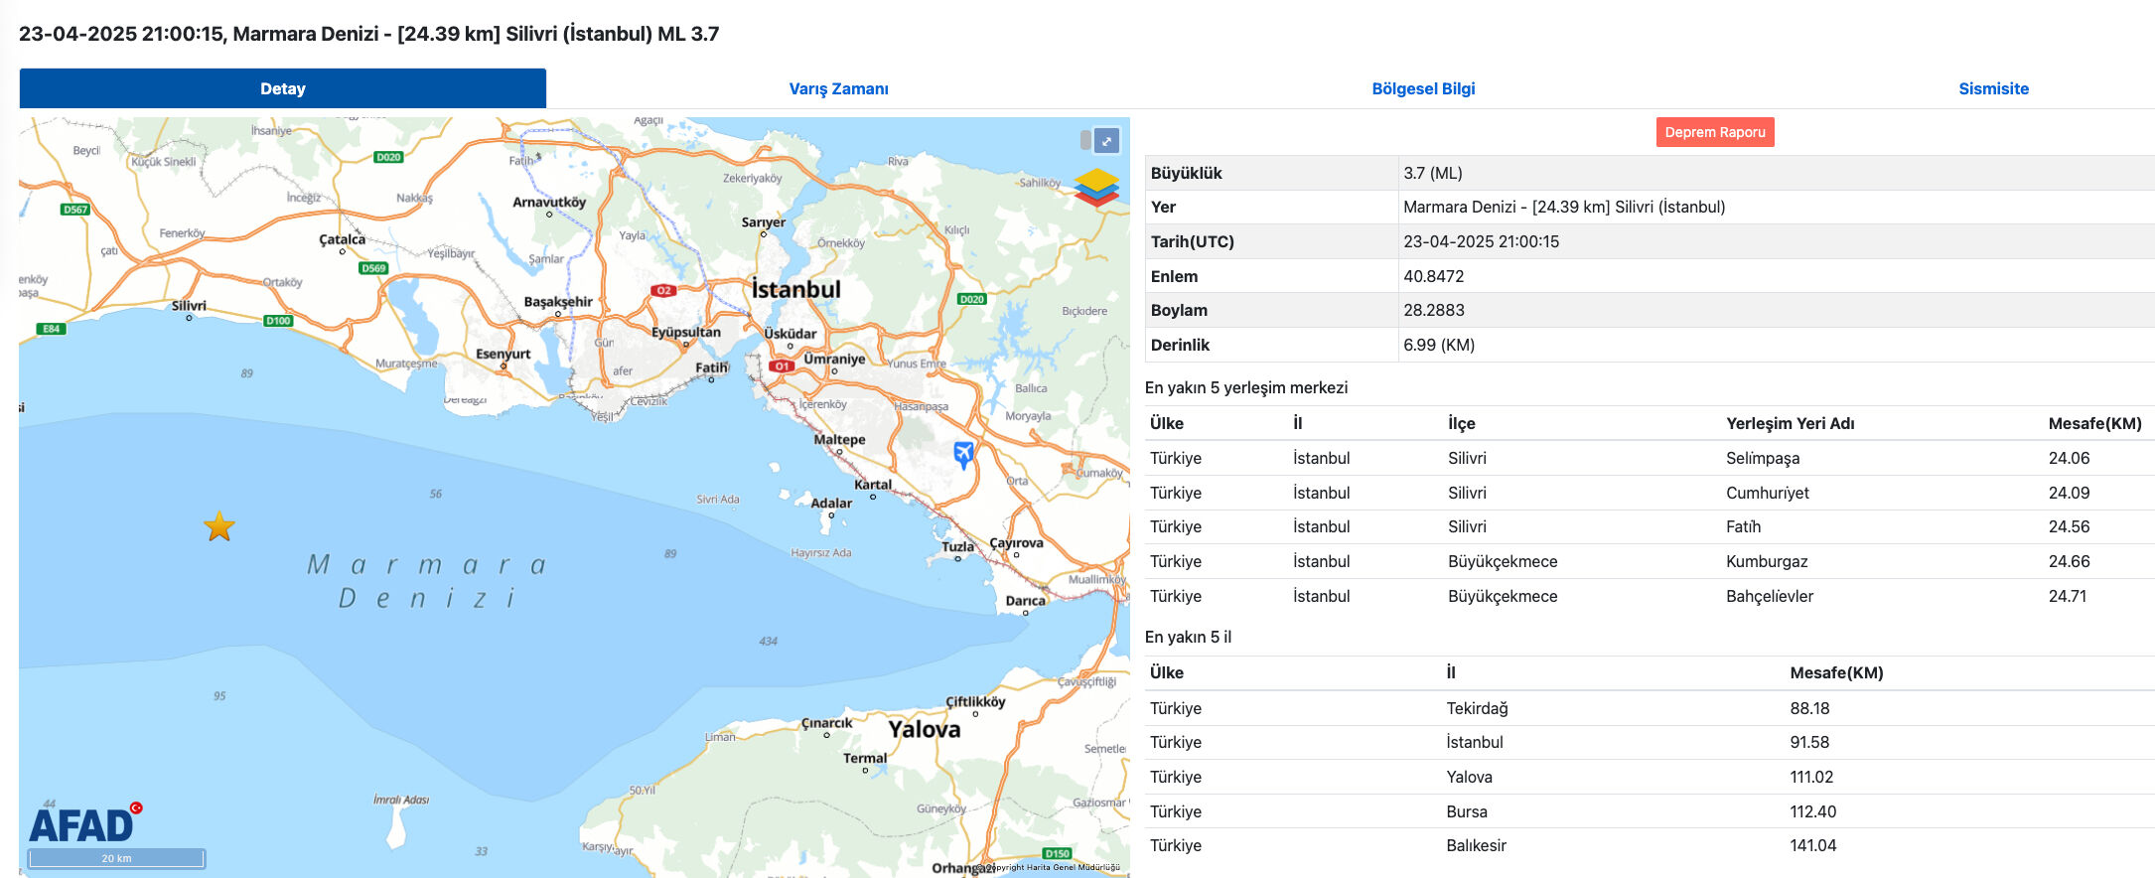The width and height of the screenshot is (2155, 878).
Task: Click the gray handle beside the fullscreen button
Action: (1085, 141)
